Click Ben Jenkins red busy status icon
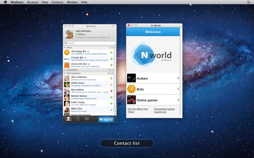 pyautogui.click(x=111, y=91)
